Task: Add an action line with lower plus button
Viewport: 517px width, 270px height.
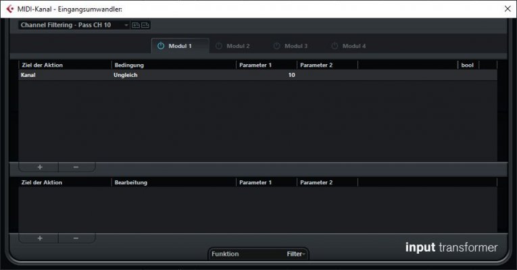Action: coord(40,238)
